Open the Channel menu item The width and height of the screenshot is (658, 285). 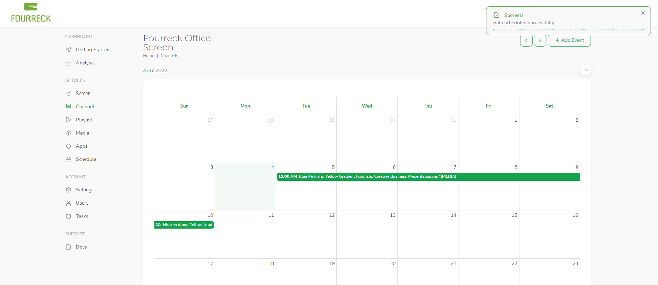[x=85, y=107]
